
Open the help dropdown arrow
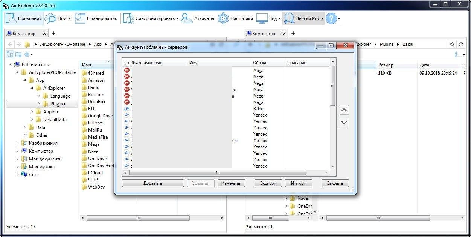339,18
